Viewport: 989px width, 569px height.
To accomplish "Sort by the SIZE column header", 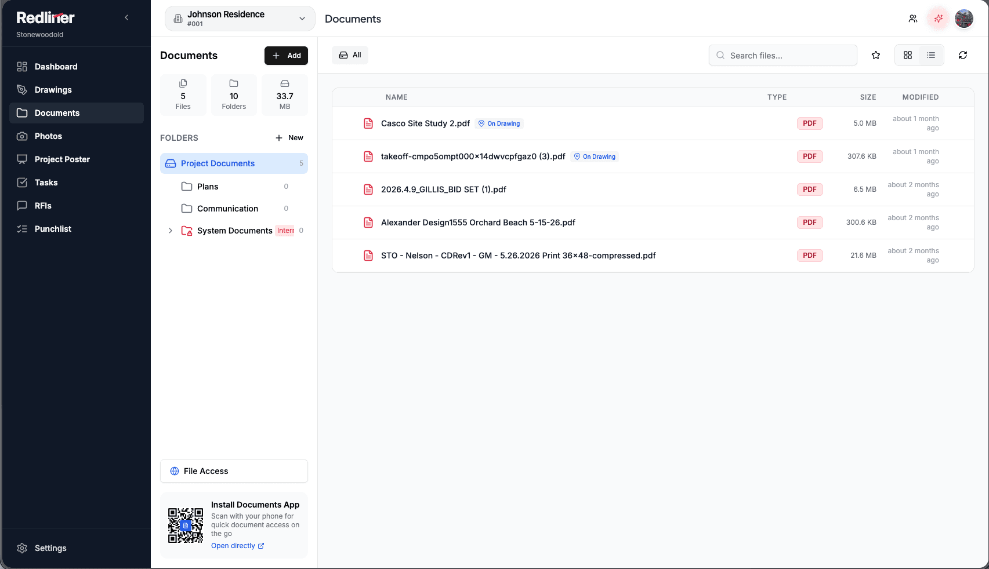I will click(868, 97).
